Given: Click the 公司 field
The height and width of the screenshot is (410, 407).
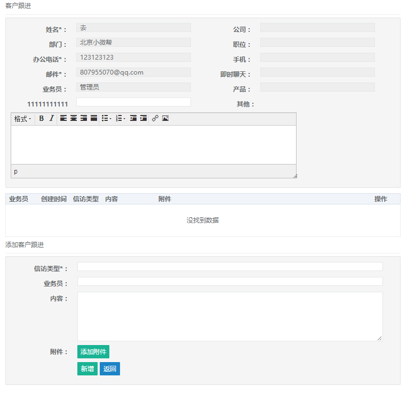Looking at the screenshot, I should (317, 28).
